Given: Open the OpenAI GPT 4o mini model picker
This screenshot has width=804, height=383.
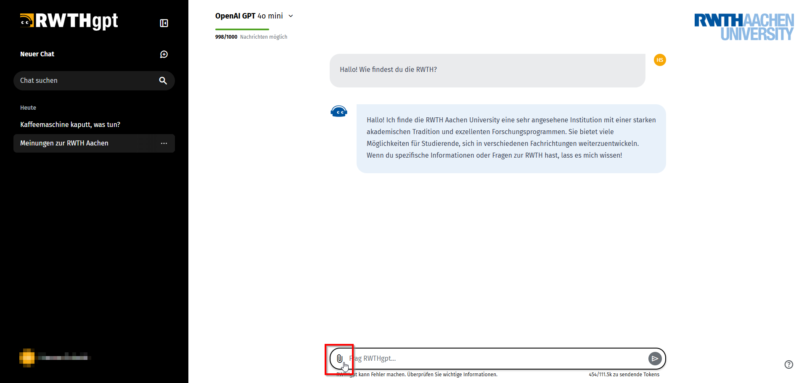Looking at the screenshot, I should click(249, 16).
